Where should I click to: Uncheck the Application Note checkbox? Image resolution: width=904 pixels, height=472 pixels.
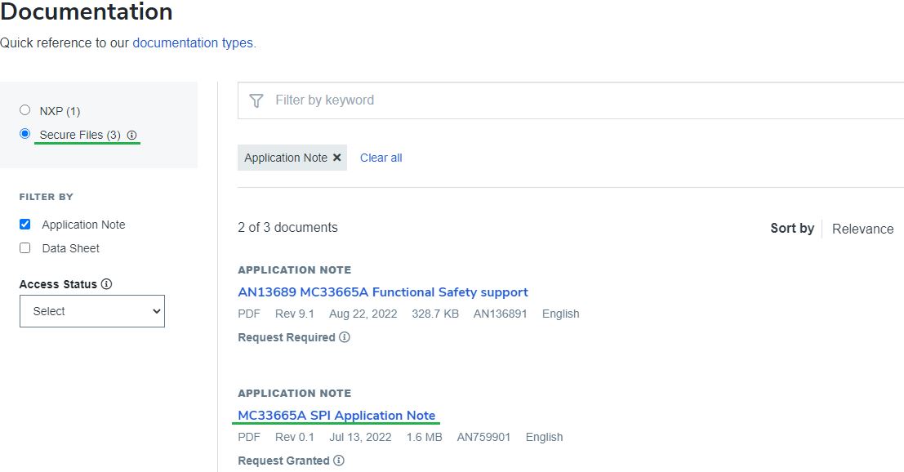(24, 225)
